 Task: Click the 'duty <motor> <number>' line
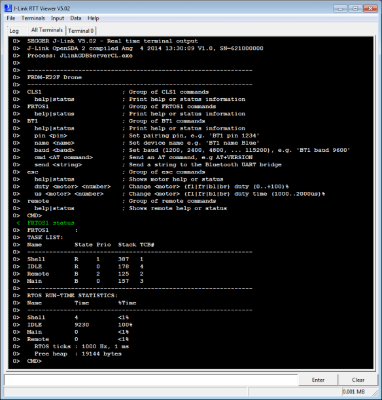[162, 187]
